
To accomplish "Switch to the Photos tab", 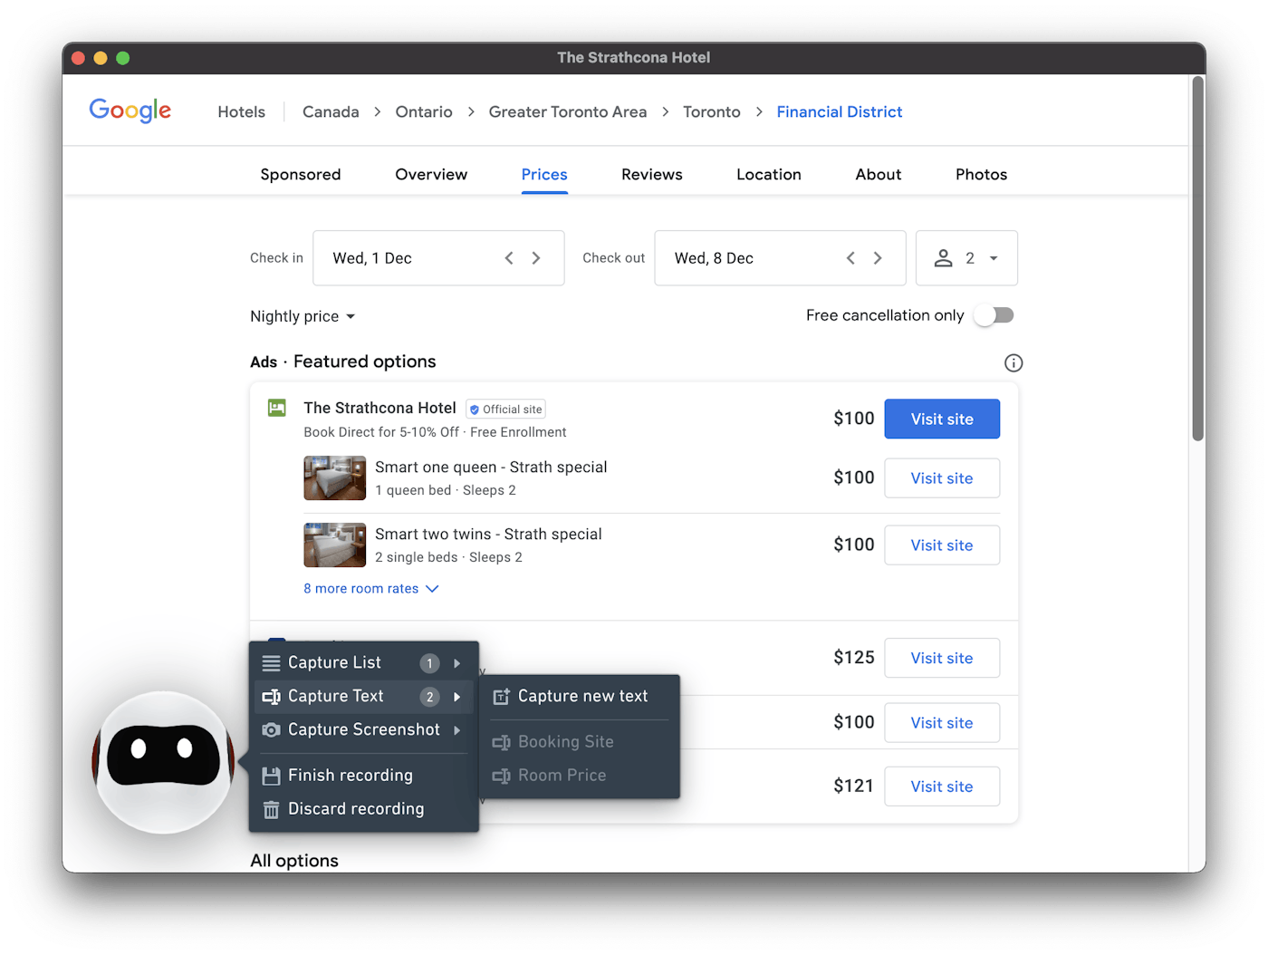I will (981, 174).
